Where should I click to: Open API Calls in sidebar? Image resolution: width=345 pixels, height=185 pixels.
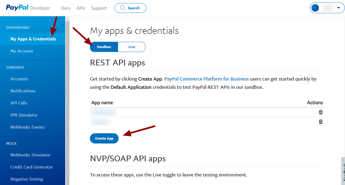(19, 103)
